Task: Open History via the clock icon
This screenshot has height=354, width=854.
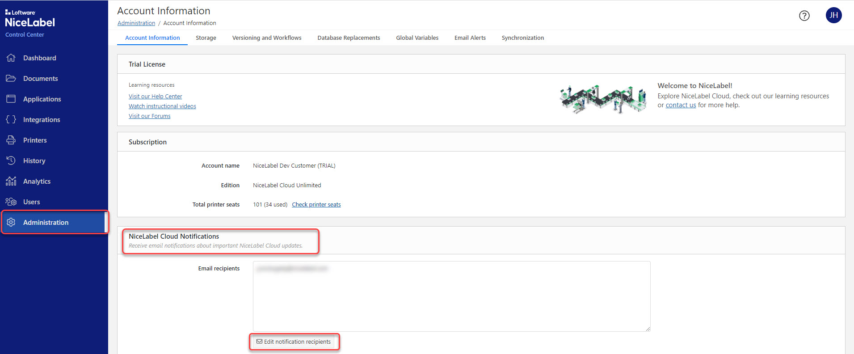Action: coord(11,160)
